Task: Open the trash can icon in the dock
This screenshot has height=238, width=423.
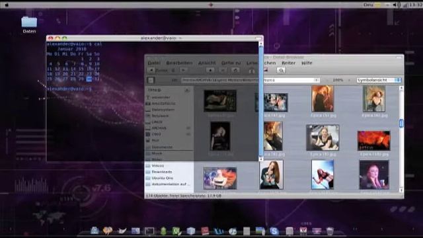Action: click(x=330, y=231)
